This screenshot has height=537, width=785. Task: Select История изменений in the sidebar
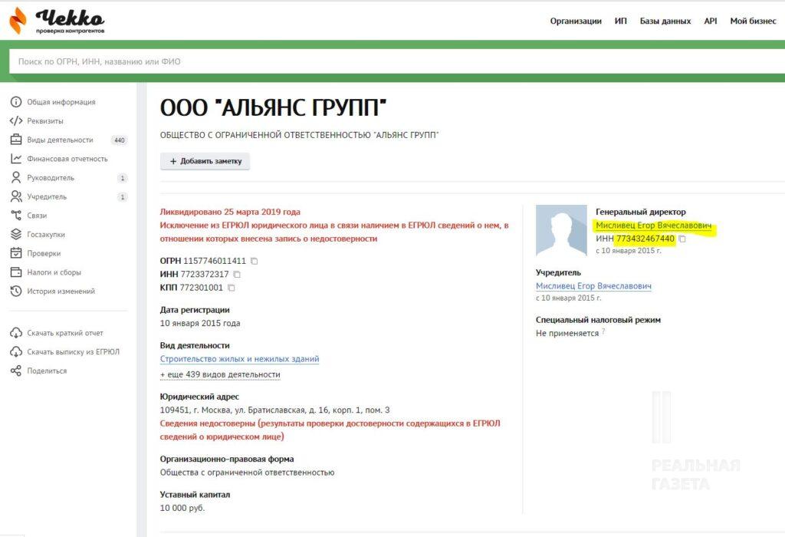(61, 291)
